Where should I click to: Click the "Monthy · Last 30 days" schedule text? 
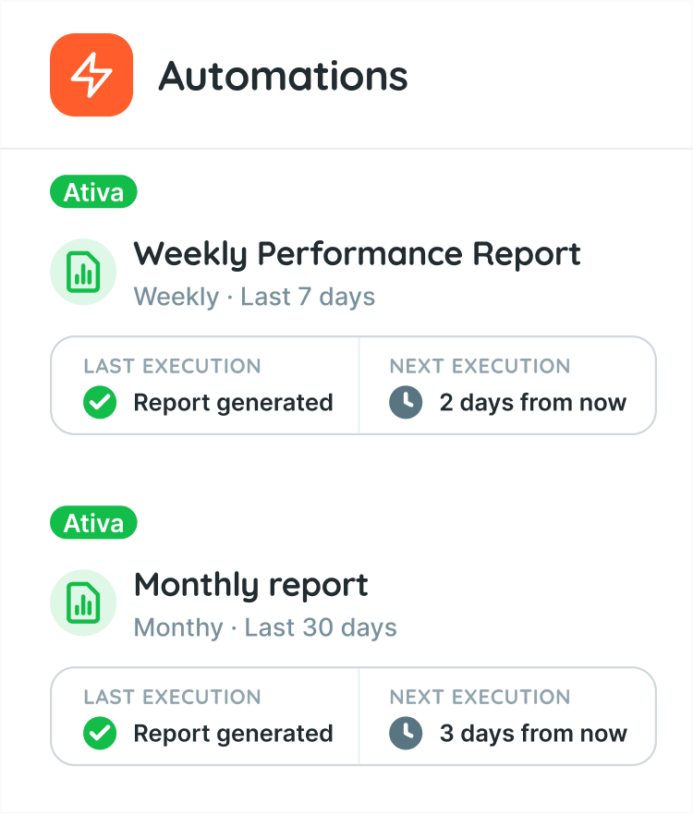(x=265, y=628)
